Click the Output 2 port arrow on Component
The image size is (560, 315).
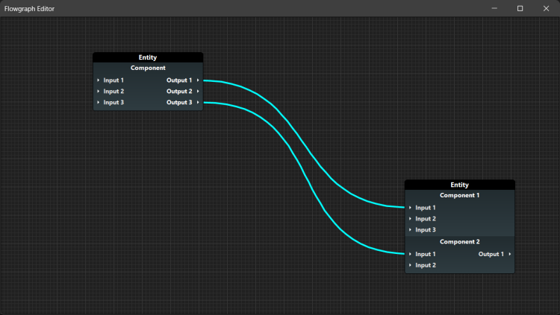coord(198,92)
